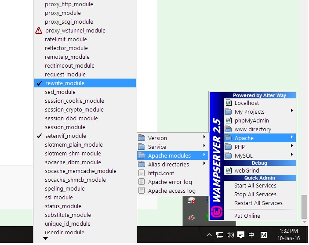Expand the Version submenu arrow
This screenshot has height=245, width=309.
(204, 137)
